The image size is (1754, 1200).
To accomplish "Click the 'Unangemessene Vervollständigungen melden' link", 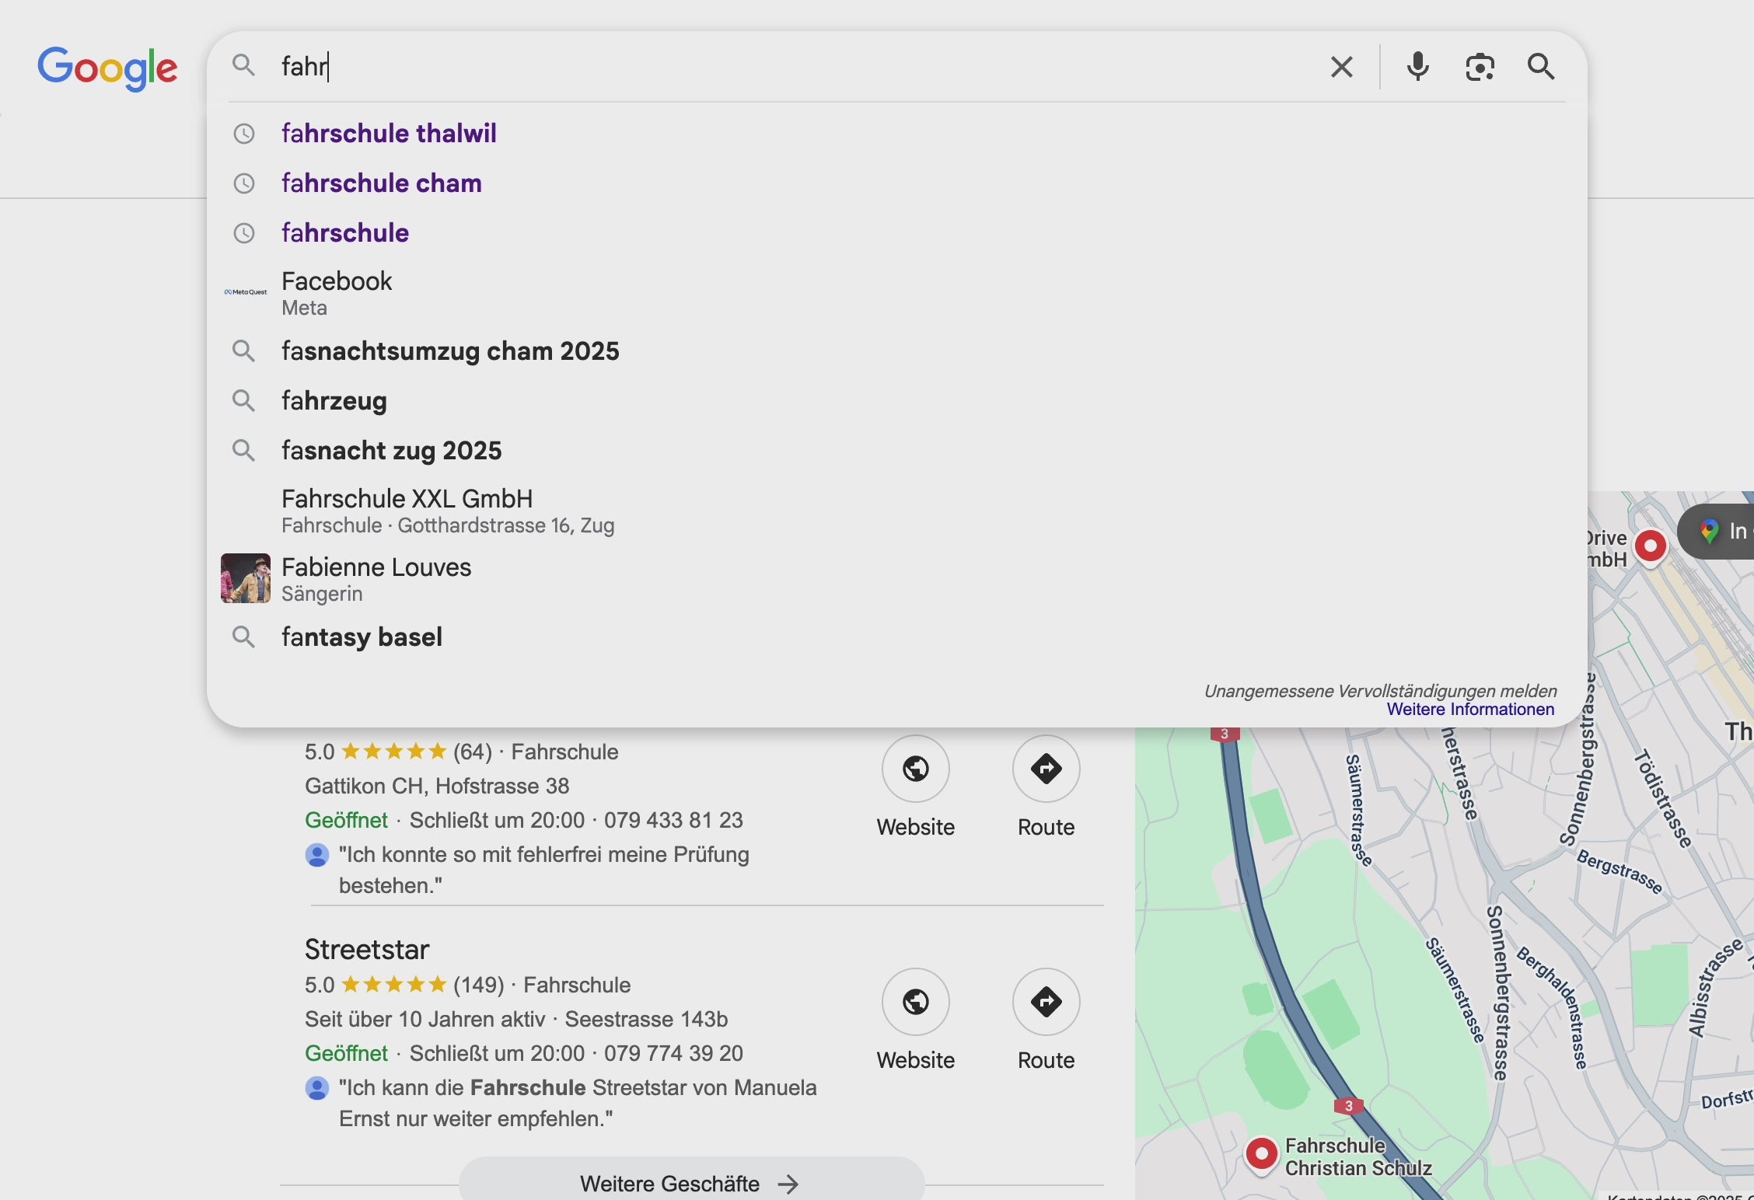I will coord(1380,691).
